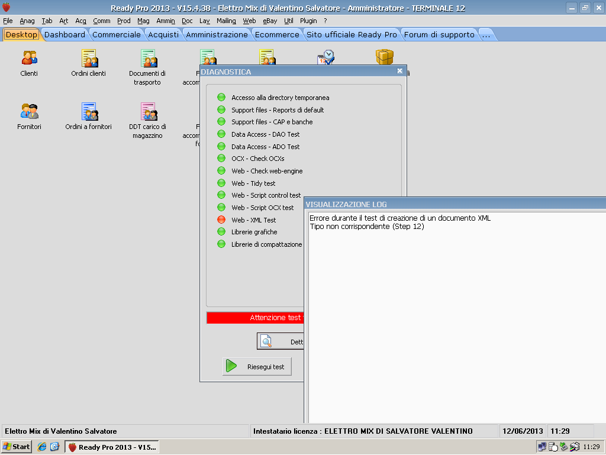The height and width of the screenshot is (455, 606).
Task: Open the Anag menu
Action: coord(27,21)
